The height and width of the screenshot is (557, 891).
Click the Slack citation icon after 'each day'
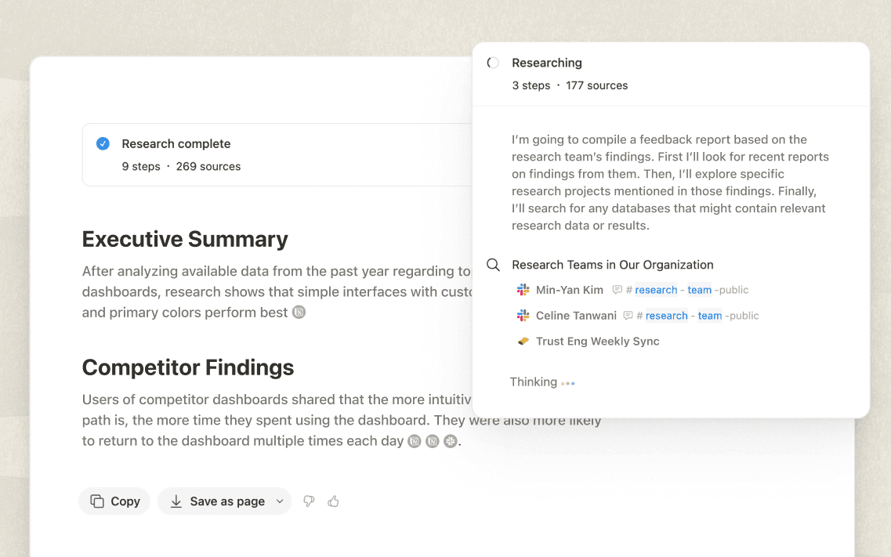450,441
